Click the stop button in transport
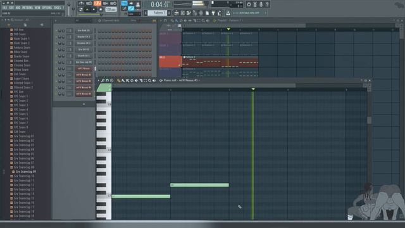Image resolution: width=405 pixels, height=228 pixels. [94, 9]
